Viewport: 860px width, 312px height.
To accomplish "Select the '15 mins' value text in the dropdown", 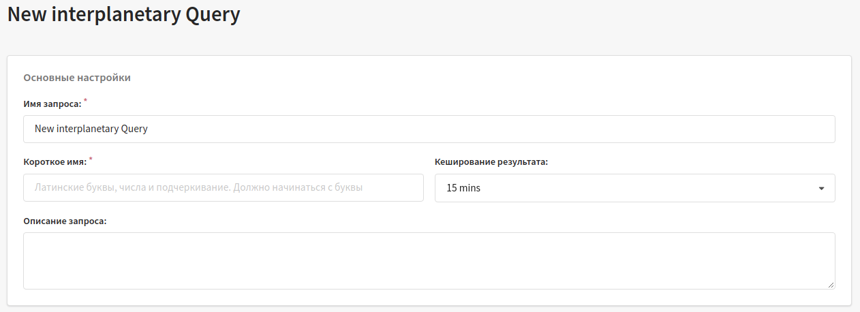I will pos(463,188).
